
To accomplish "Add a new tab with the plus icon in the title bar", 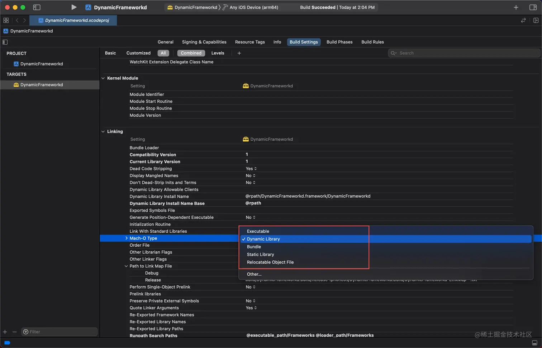I will click(516, 7).
